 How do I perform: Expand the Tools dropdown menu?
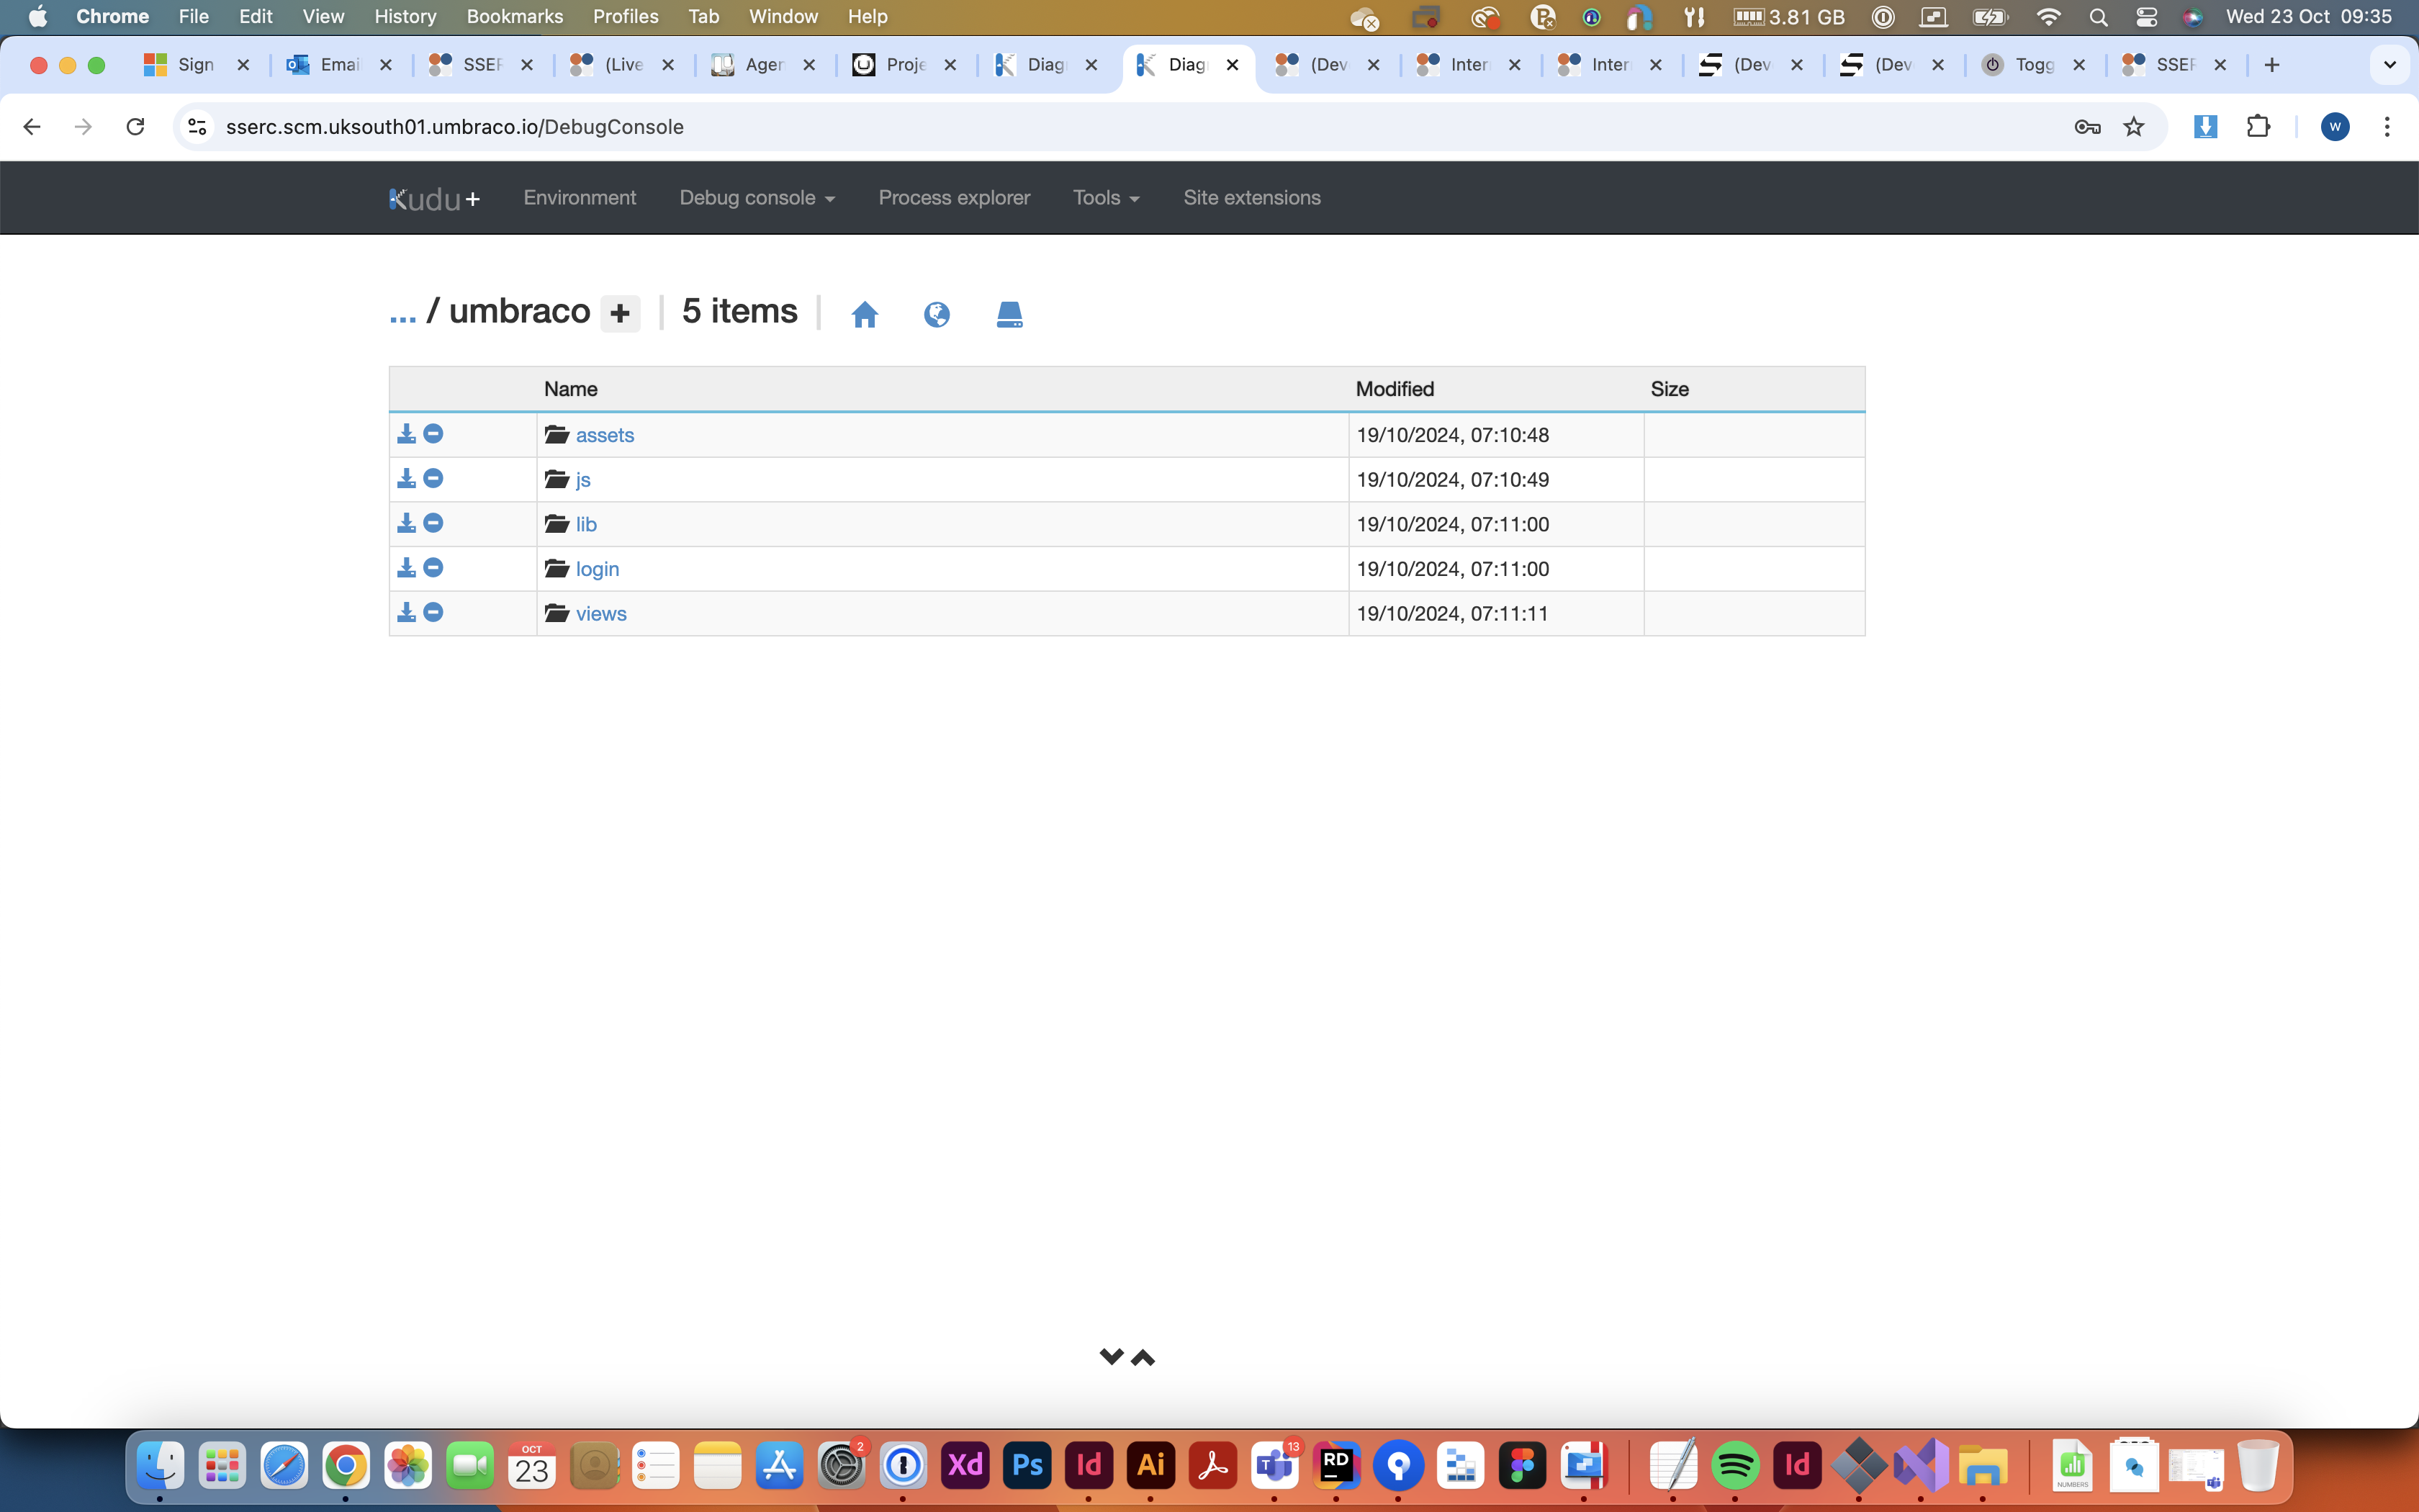(x=1104, y=195)
